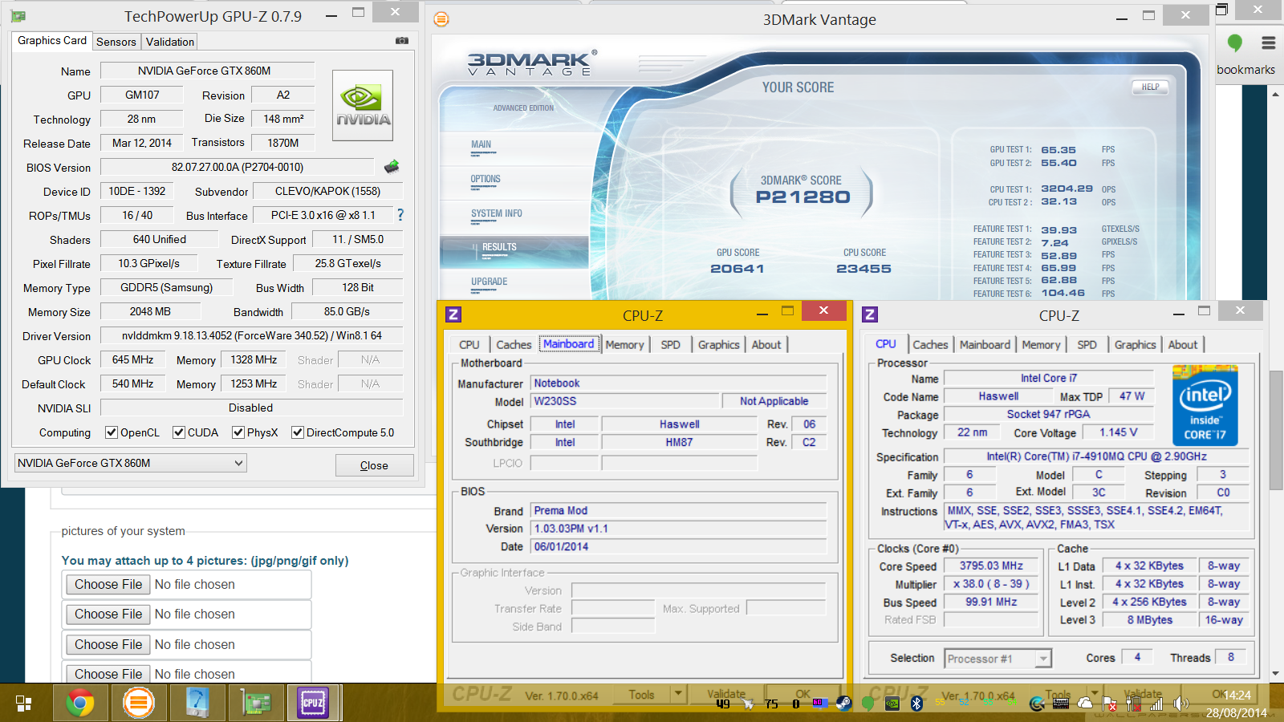
Task: Click the network signal tray icon
Action: tap(1156, 704)
